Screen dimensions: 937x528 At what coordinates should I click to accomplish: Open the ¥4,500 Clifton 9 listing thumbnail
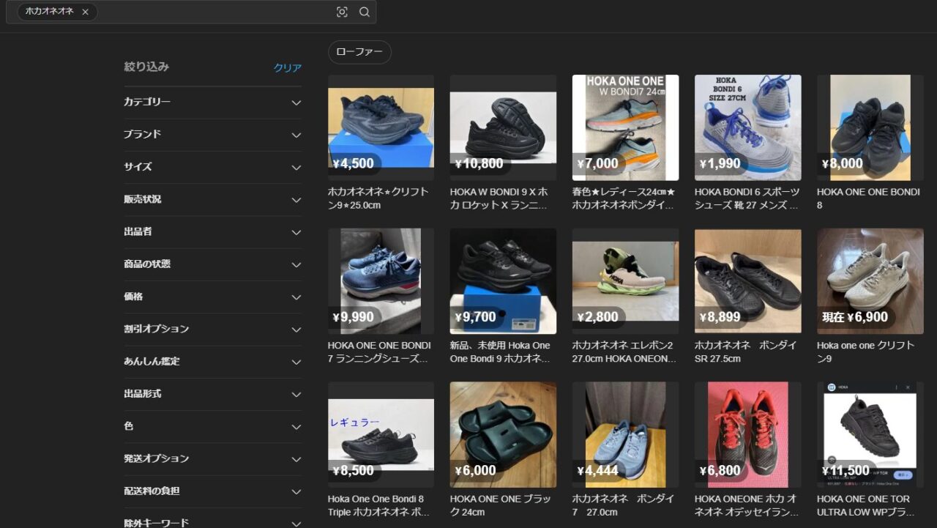click(381, 127)
